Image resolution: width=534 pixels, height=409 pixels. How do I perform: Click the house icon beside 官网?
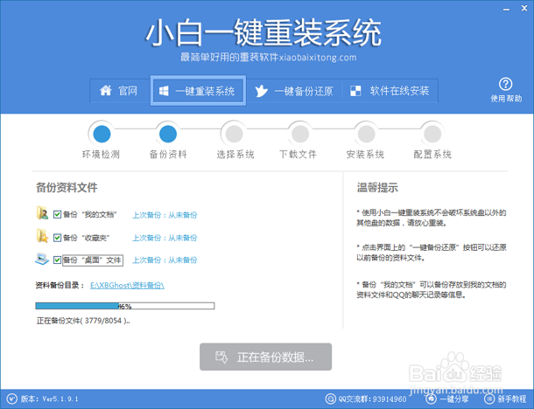coord(106,90)
